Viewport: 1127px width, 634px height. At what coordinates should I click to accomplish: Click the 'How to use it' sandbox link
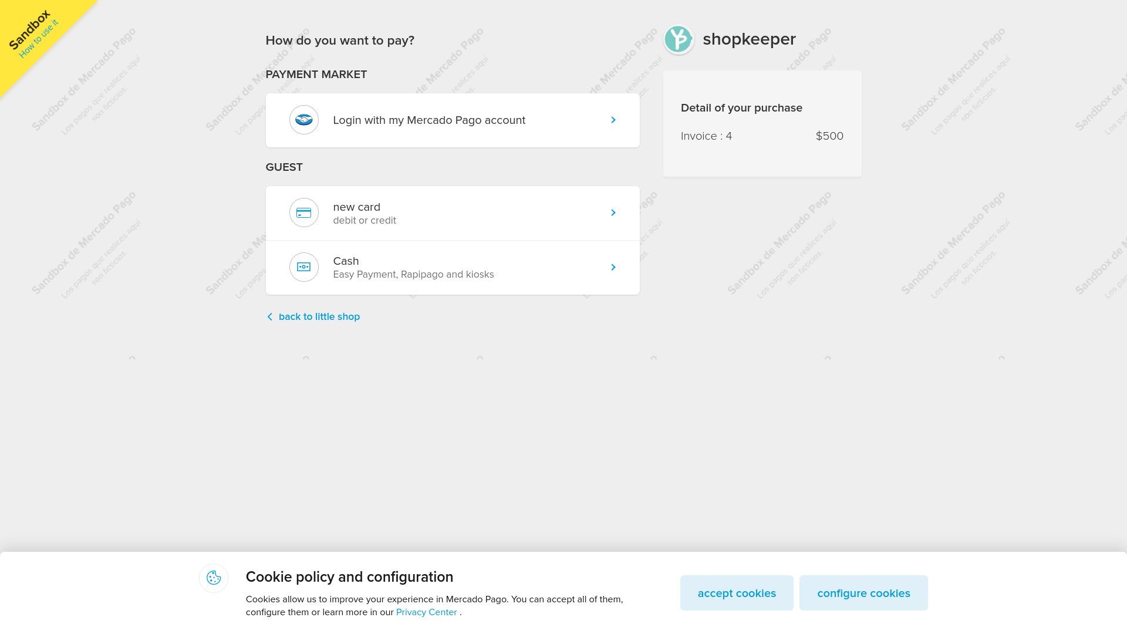tap(39, 39)
